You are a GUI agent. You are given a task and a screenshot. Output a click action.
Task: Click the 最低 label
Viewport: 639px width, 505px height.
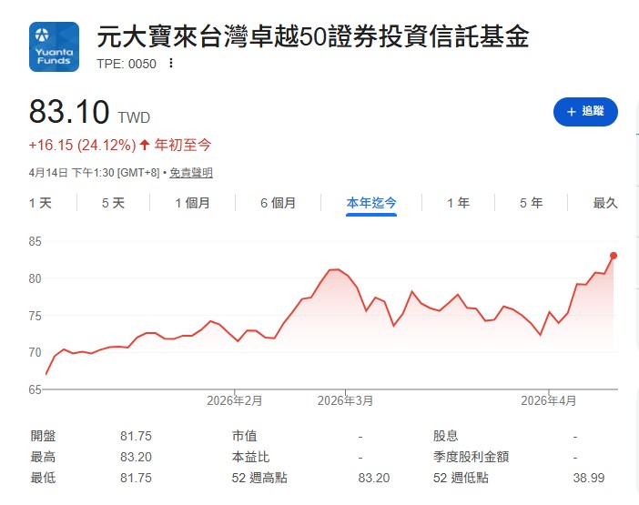[x=43, y=478]
